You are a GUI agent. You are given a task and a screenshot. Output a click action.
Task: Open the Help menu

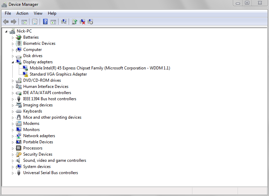(52, 13)
